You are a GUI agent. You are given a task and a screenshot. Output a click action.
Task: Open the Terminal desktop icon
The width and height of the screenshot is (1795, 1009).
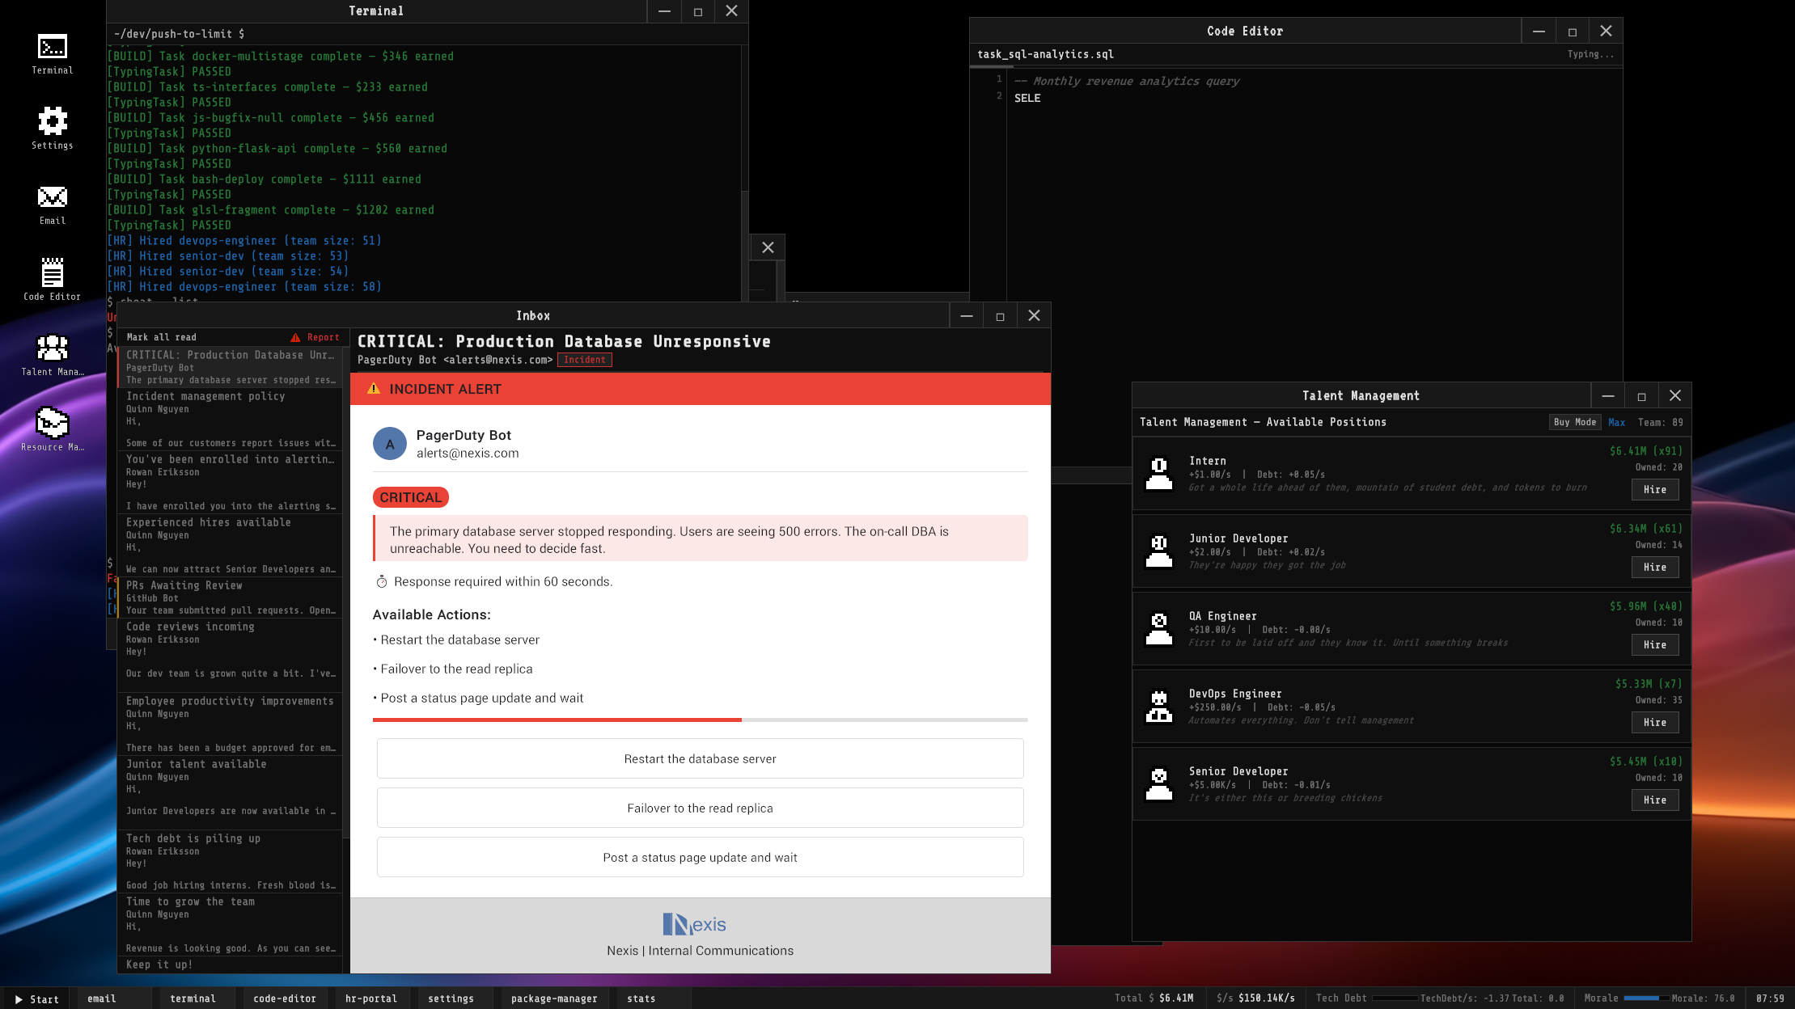[x=52, y=48]
